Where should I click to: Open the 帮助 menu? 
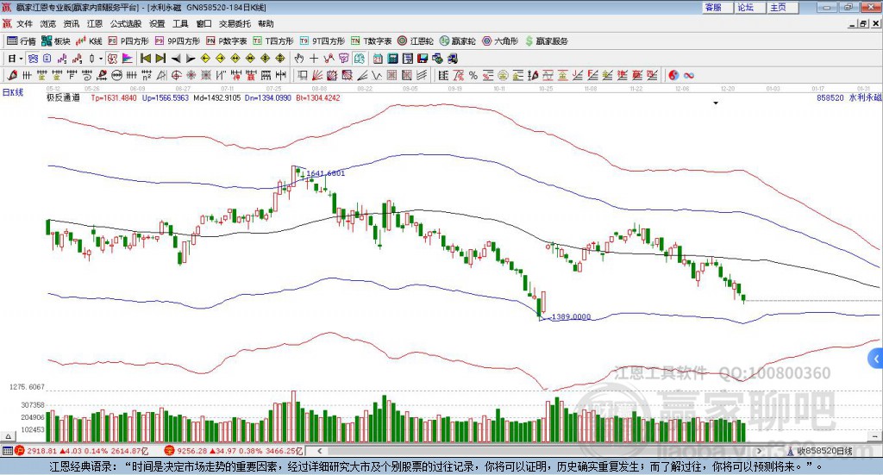[x=266, y=23]
